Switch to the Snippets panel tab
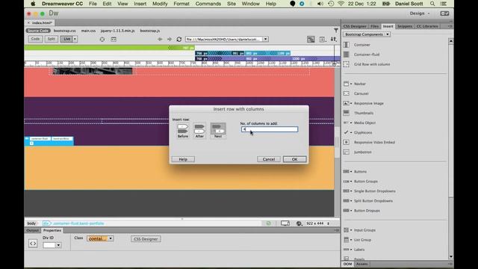The height and width of the screenshot is (269, 478). 405,26
